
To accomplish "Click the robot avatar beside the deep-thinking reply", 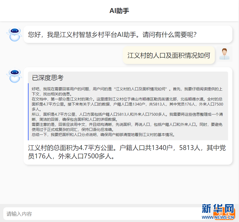I will coord(14,76).
